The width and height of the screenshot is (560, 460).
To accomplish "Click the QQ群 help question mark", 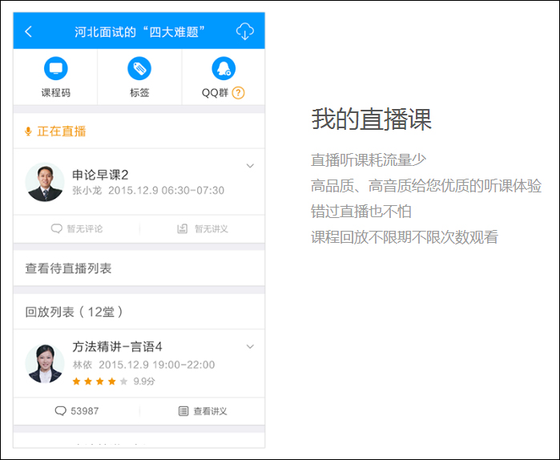I will (x=239, y=93).
